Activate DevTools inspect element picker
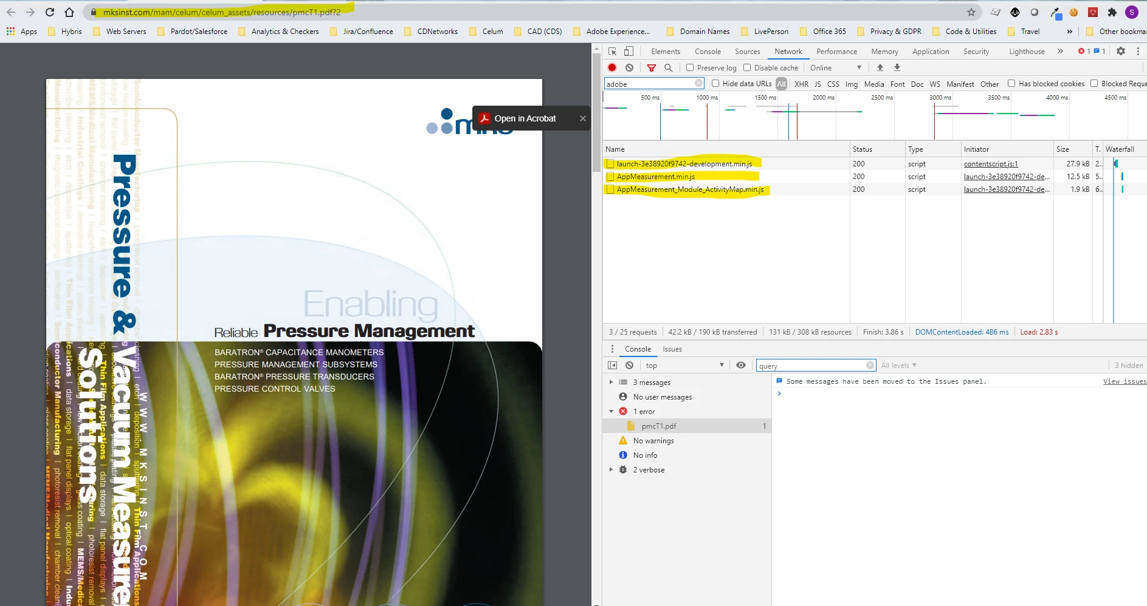The height and width of the screenshot is (606, 1147). coord(612,52)
